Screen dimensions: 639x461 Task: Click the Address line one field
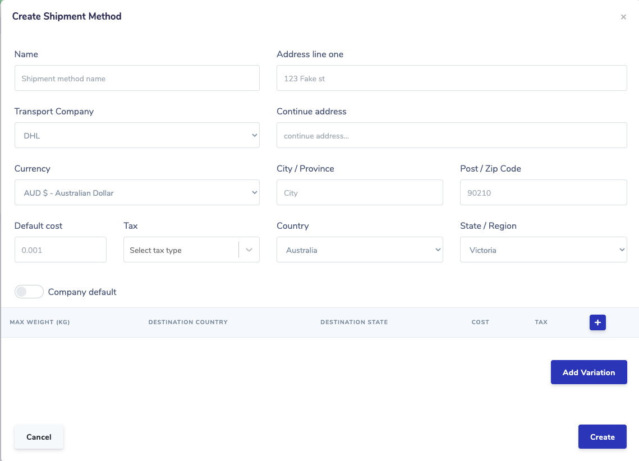point(452,79)
